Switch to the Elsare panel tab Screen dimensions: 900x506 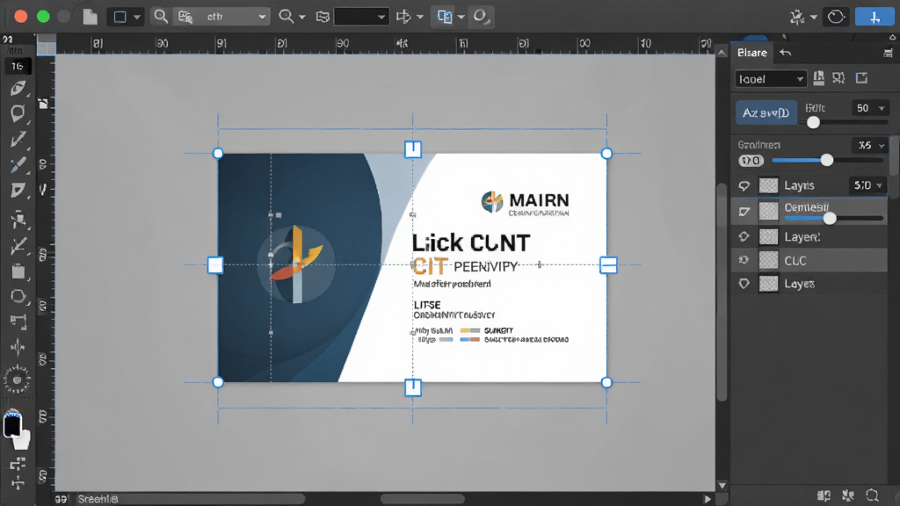[752, 53]
